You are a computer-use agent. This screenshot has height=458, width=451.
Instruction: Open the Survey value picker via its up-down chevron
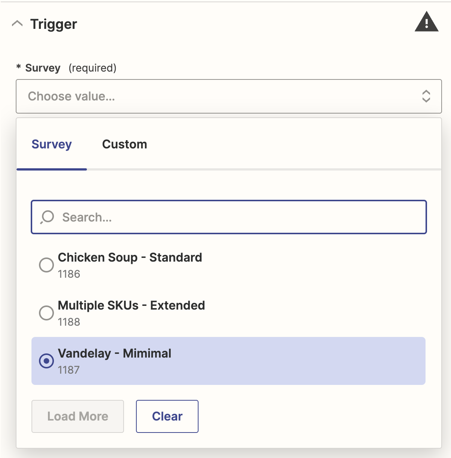[x=426, y=96]
